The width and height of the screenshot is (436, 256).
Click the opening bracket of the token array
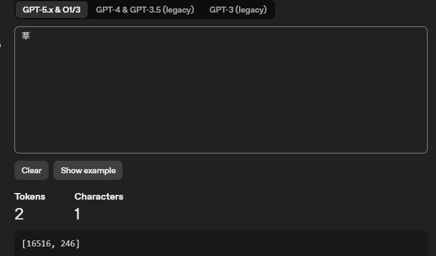point(23,243)
